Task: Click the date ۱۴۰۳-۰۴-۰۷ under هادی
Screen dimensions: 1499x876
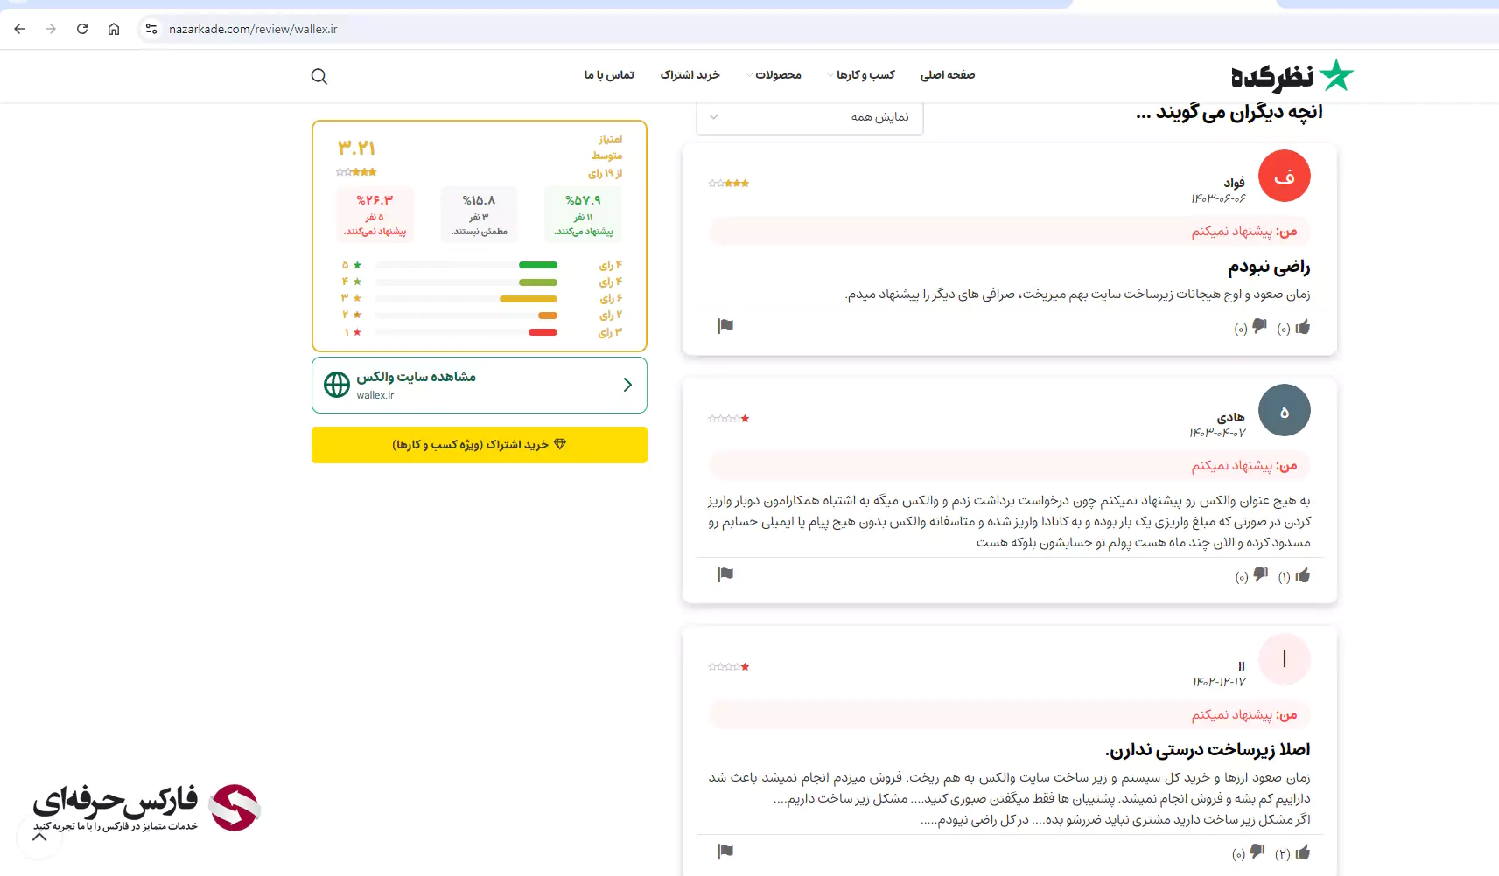Action: tap(1217, 433)
